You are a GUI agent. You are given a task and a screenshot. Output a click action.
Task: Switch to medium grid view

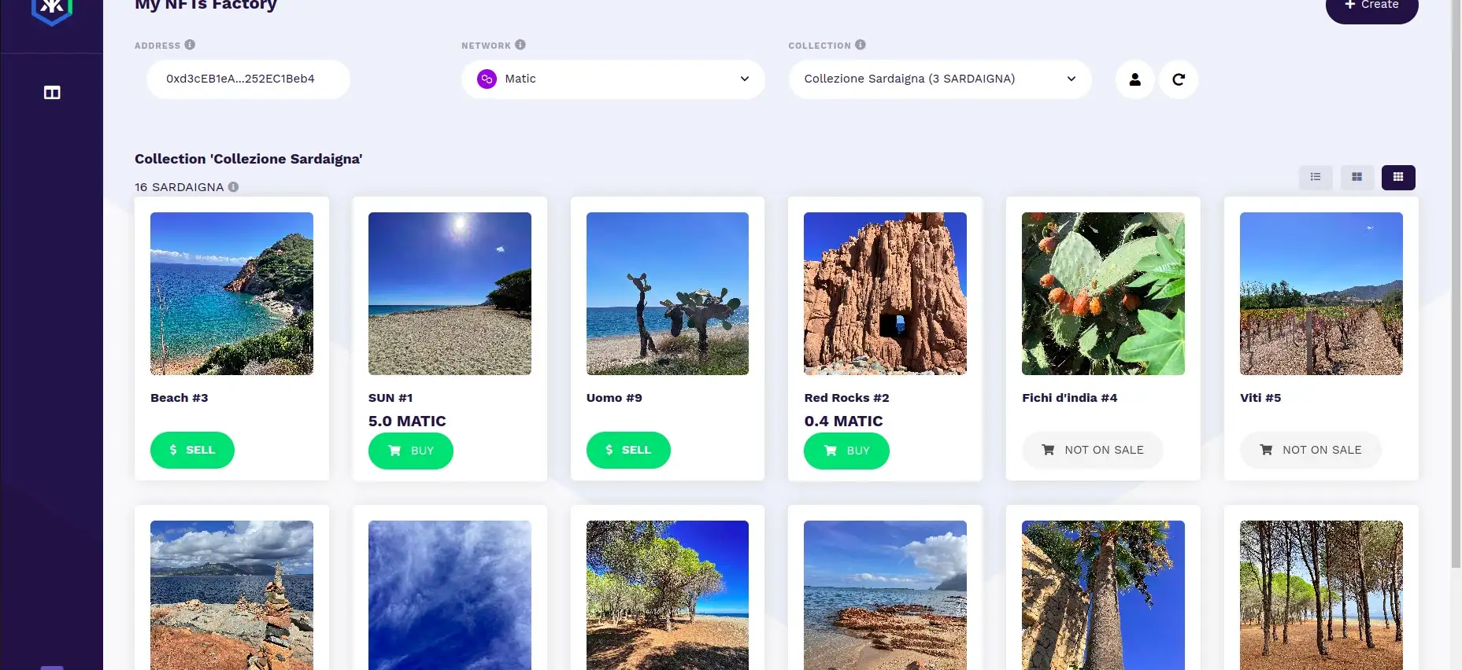[x=1357, y=178]
